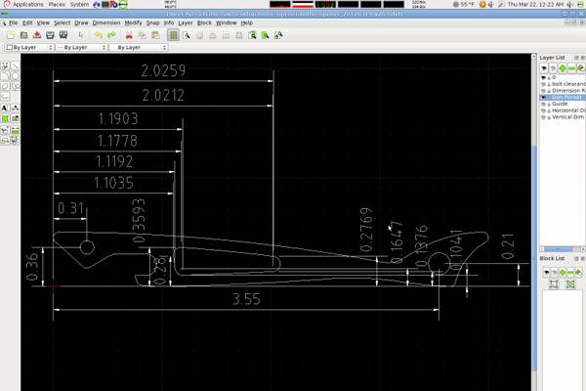Toggle visibility of Vertical Dim layer
The height and width of the screenshot is (391, 586).
click(x=543, y=117)
